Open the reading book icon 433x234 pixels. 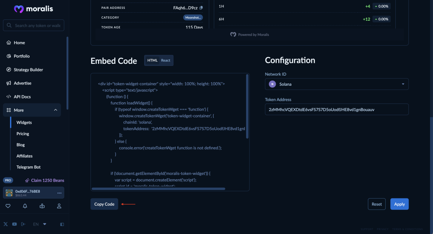[42, 206]
